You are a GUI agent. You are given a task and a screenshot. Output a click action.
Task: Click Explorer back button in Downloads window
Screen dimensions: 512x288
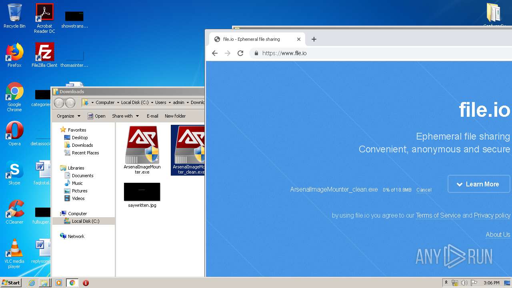point(59,103)
